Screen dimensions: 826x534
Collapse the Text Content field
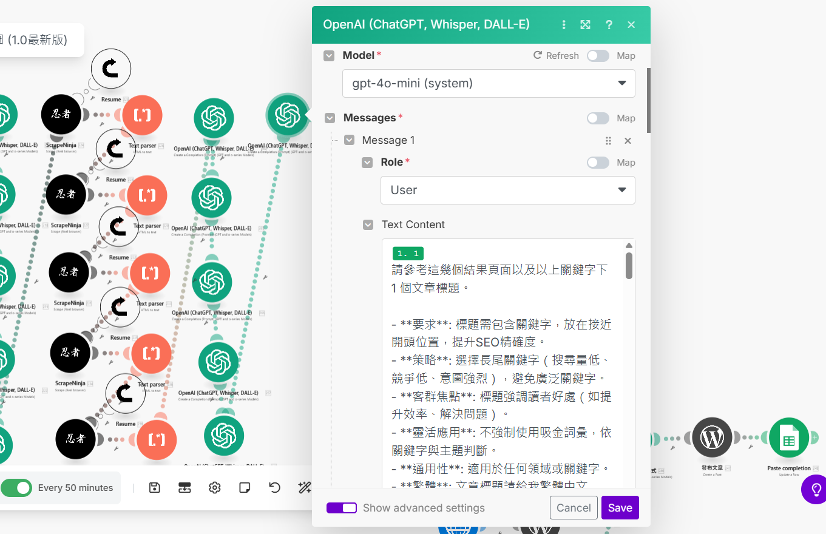[368, 225]
